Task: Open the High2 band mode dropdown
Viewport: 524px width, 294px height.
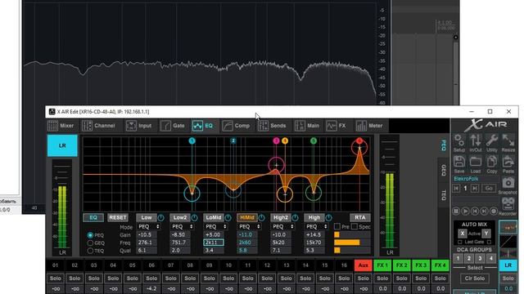Action: pyautogui.click(x=282, y=227)
